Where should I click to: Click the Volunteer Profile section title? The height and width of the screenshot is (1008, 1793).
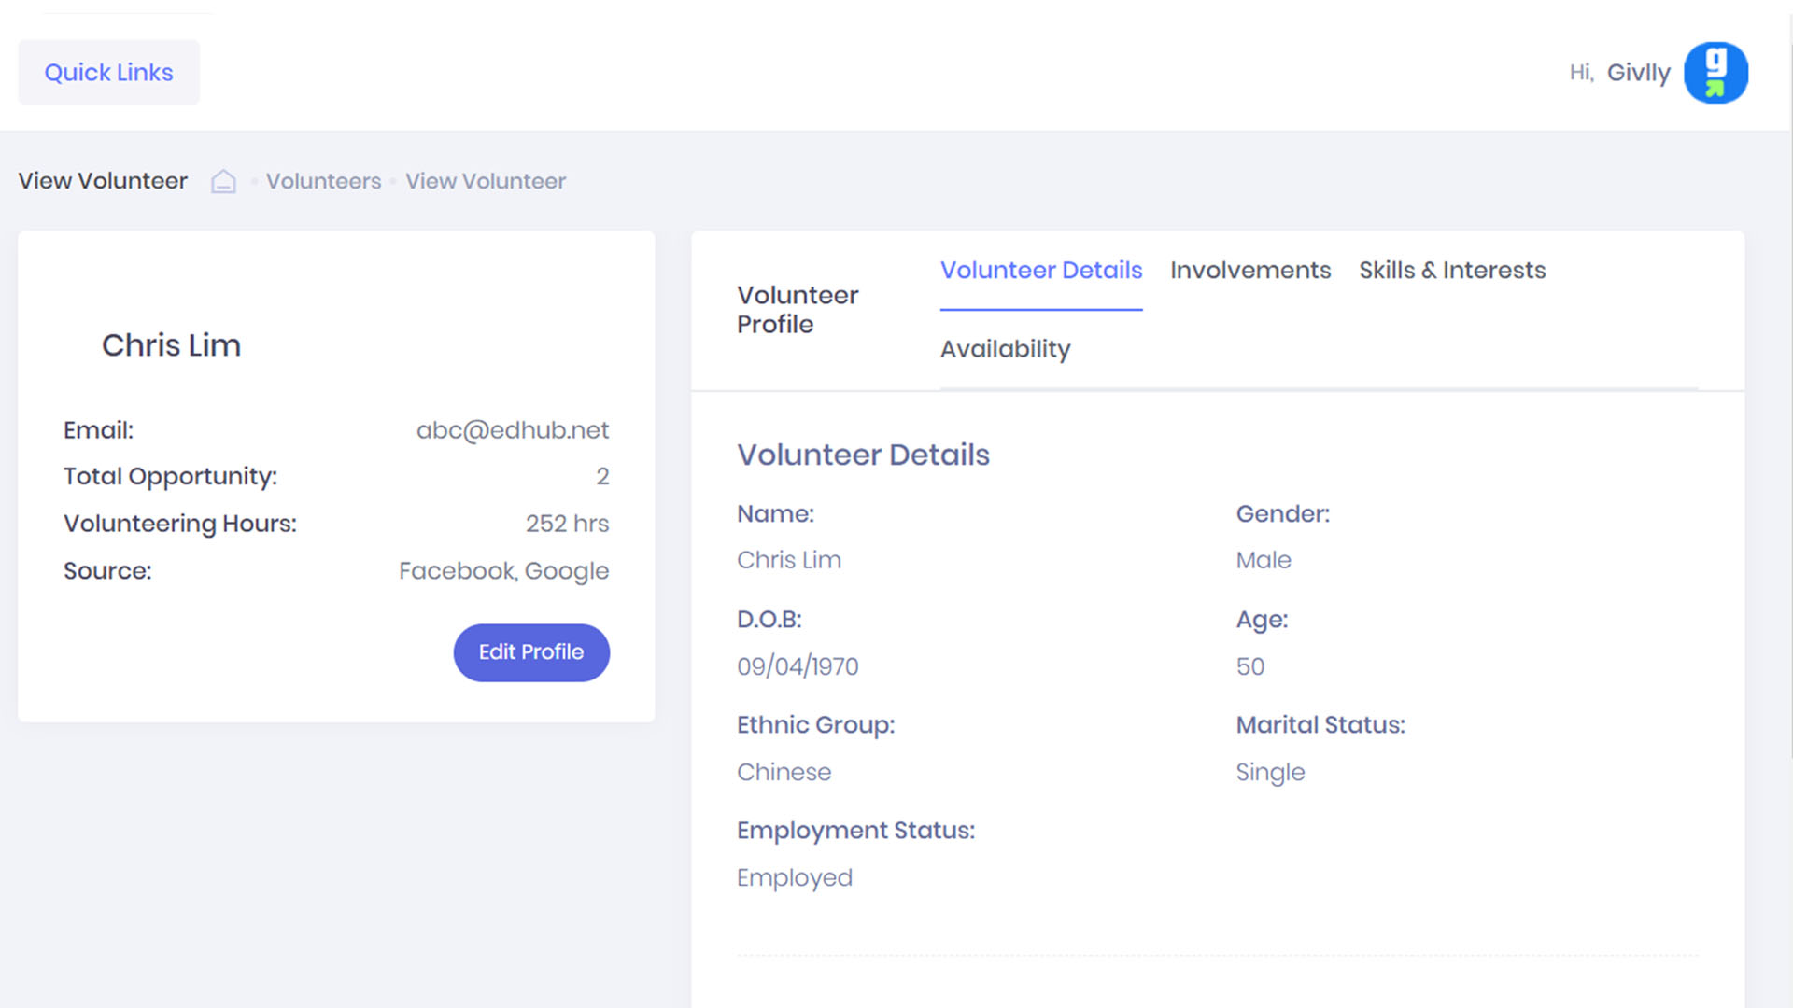pyautogui.click(x=797, y=310)
